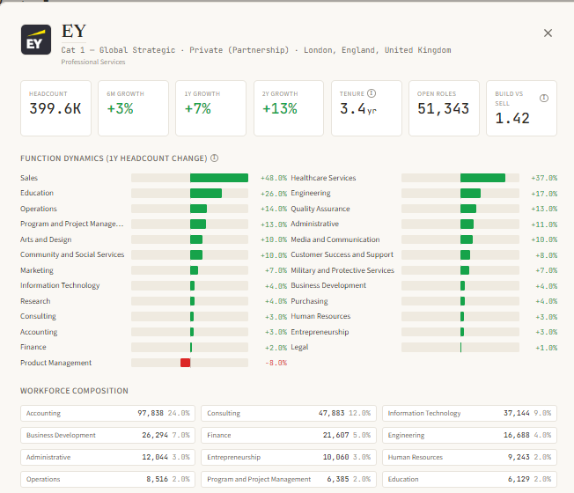Viewport: 574px width, 493px height.
Task: Click the +37.0% Healthcare Services value
Action: point(544,178)
